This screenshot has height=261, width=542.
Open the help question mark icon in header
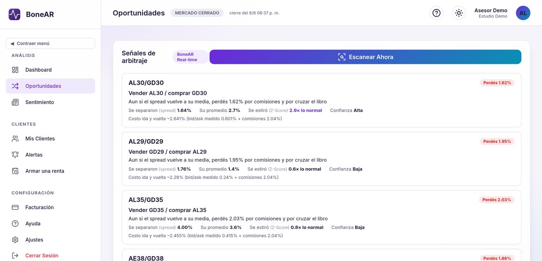pyautogui.click(x=436, y=13)
